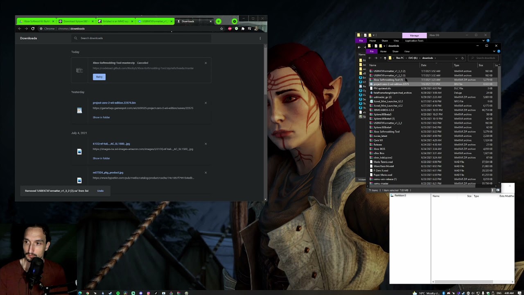Click EVO (K:) in the breadcrumb path
Image resolution: width=524 pixels, height=295 pixels.
click(413, 58)
